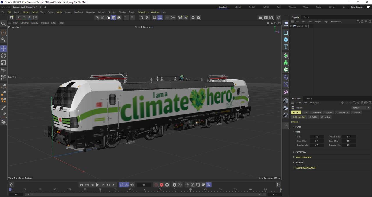Open the Default mode dropdown in Attributes
372x197 pixels.
pos(361,108)
